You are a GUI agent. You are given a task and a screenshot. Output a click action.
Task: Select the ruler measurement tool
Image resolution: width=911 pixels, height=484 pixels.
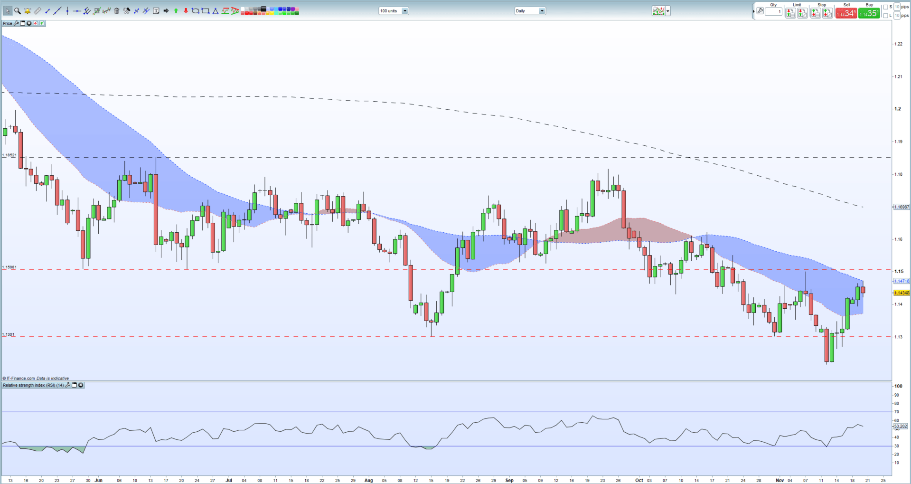point(38,11)
